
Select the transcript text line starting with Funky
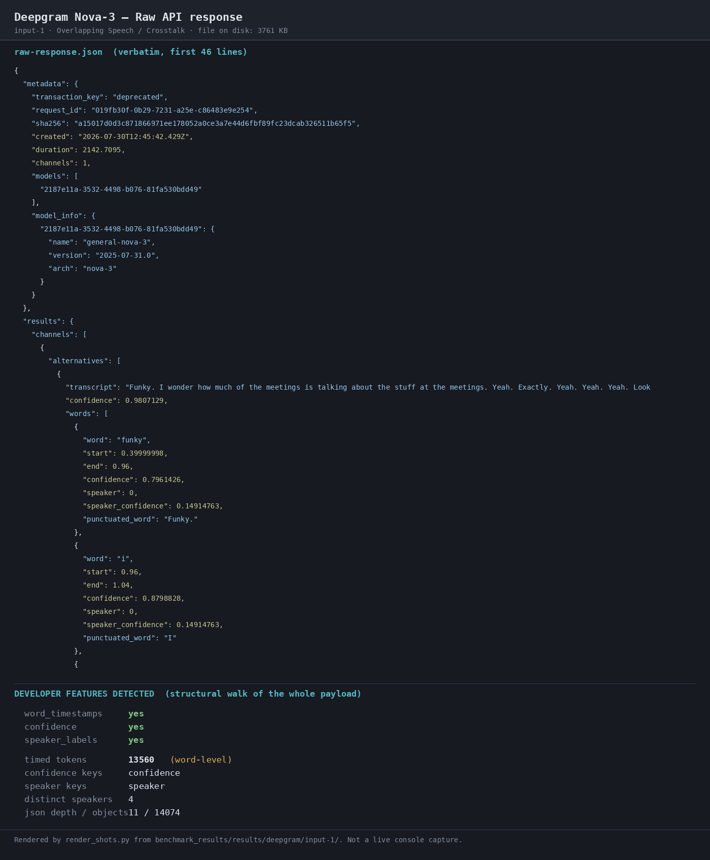click(358, 387)
